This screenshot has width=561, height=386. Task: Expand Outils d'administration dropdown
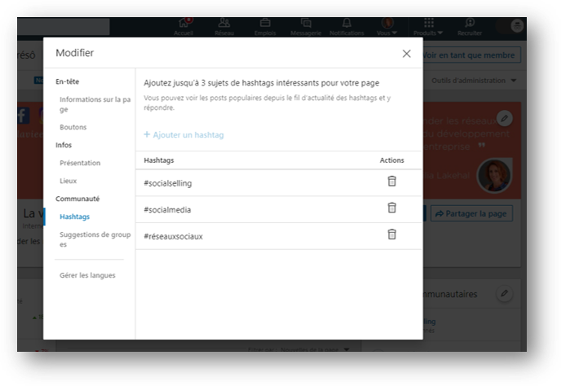(474, 81)
